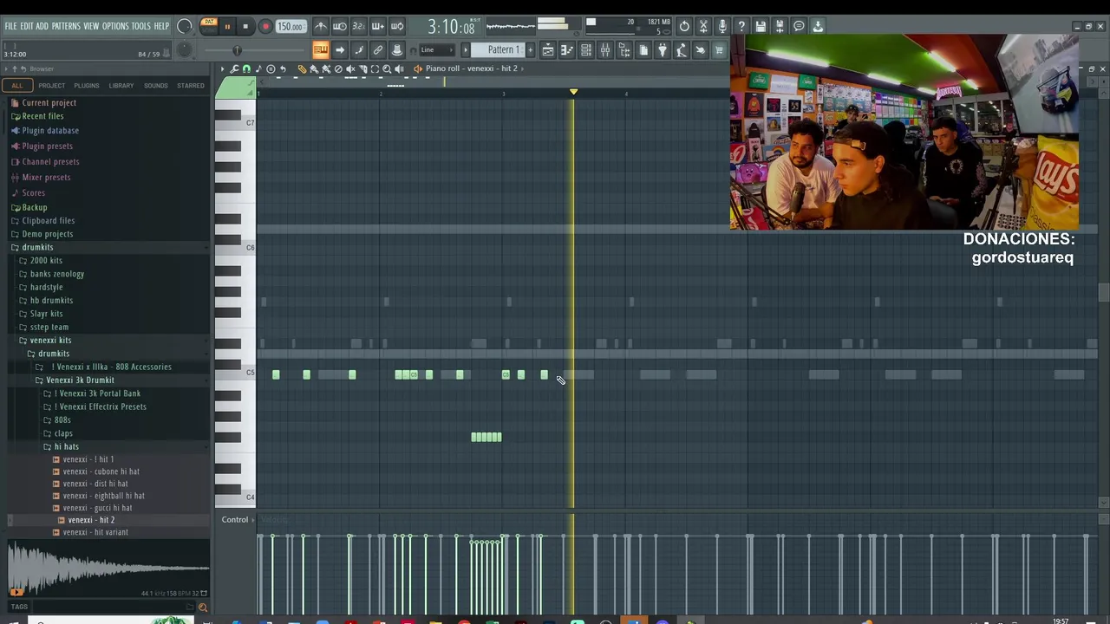
Task: Click the tempo 150.000 field
Action: (x=291, y=27)
